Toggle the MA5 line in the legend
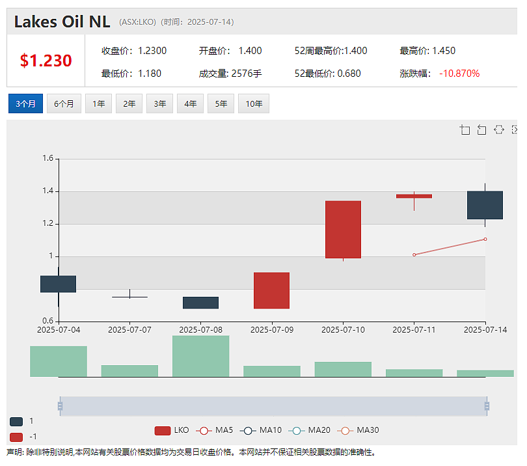Image resolution: width=527 pixels, height=466 pixels. click(215, 430)
